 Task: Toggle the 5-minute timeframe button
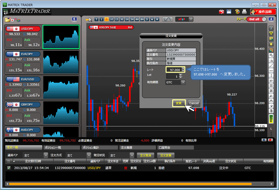click(x=107, y=19)
